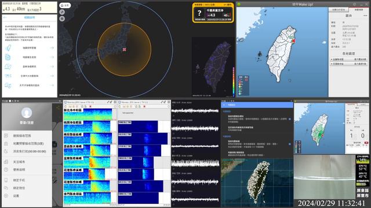Click the red badge in small Wake Up! window
This screenshot has width=371, height=208.
click(366, 143)
